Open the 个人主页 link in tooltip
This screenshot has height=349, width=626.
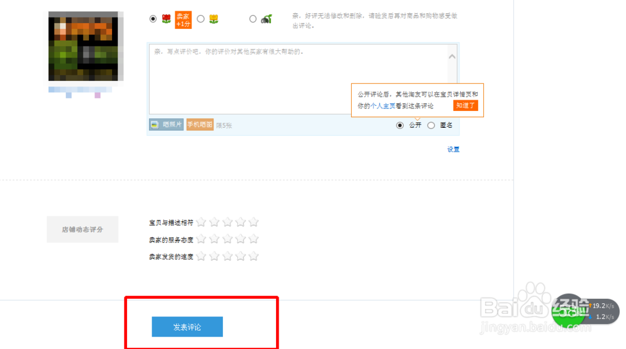[382, 106]
